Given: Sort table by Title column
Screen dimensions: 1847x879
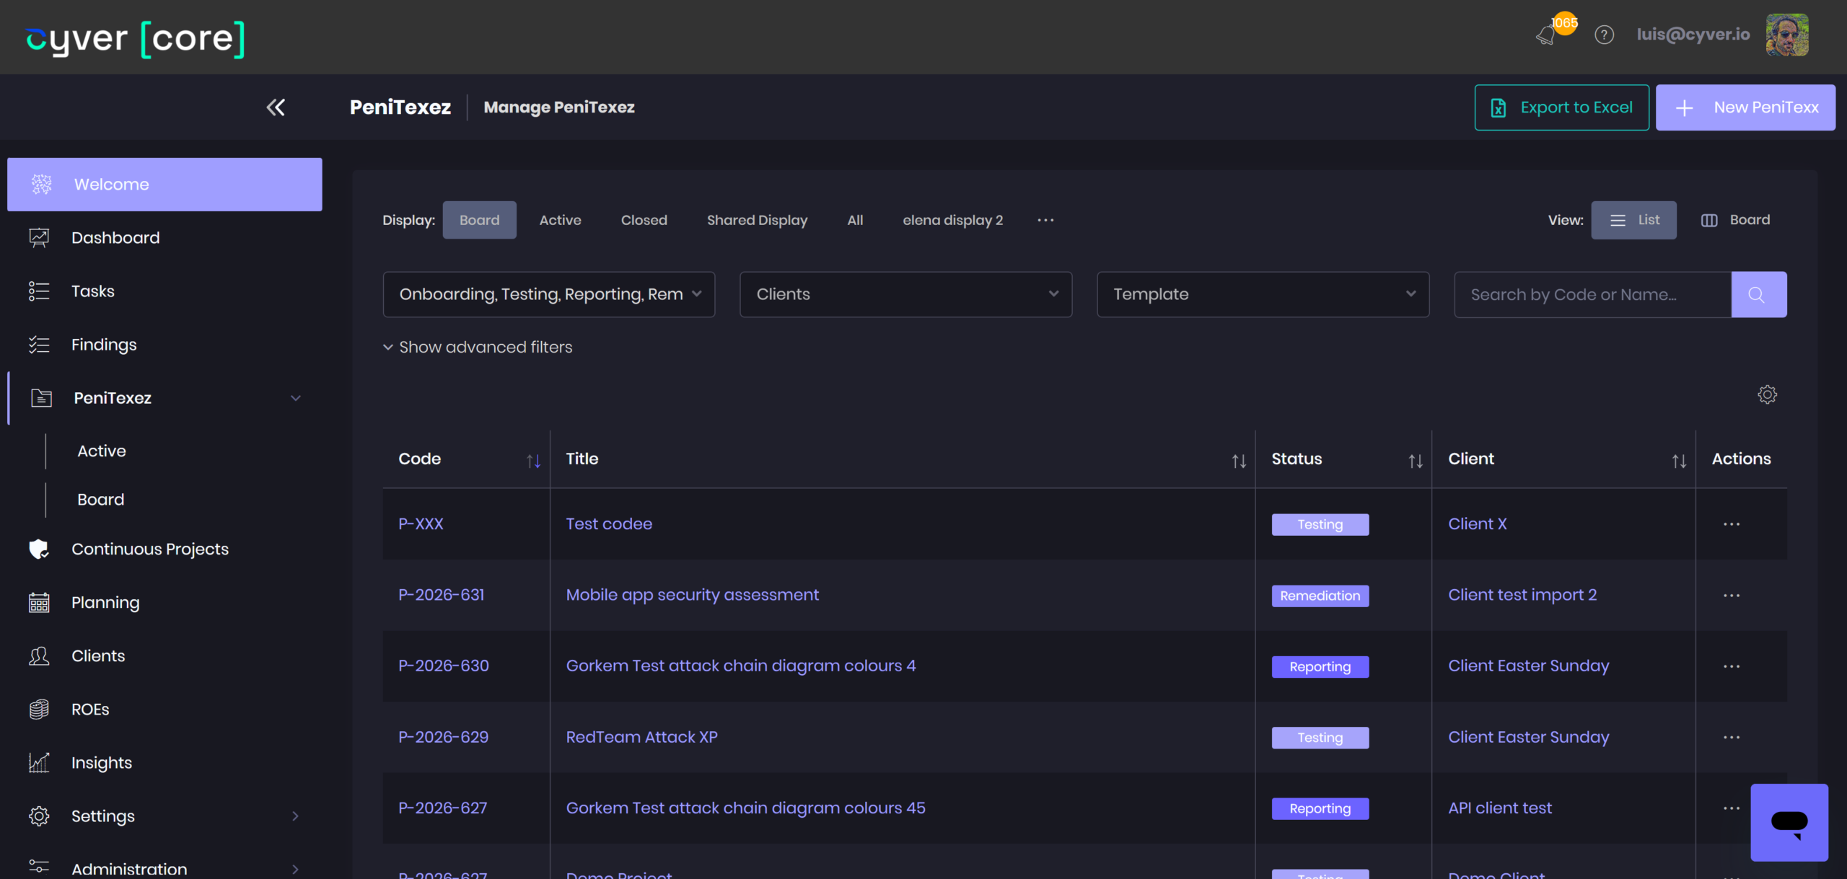Looking at the screenshot, I should pos(1239,461).
